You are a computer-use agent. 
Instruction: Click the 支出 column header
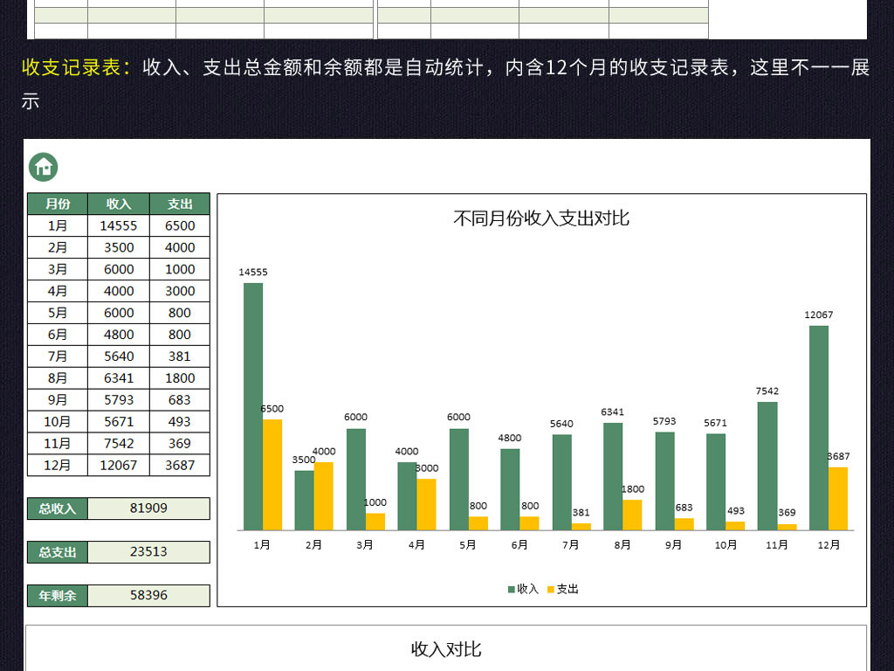[180, 204]
